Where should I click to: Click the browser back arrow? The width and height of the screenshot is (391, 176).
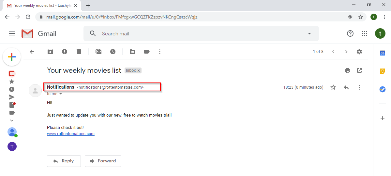coord(7,17)
